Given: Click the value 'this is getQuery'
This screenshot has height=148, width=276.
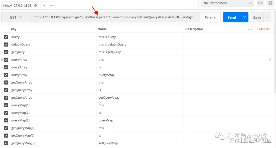Looking at the screenshot, I should [109, 52].
